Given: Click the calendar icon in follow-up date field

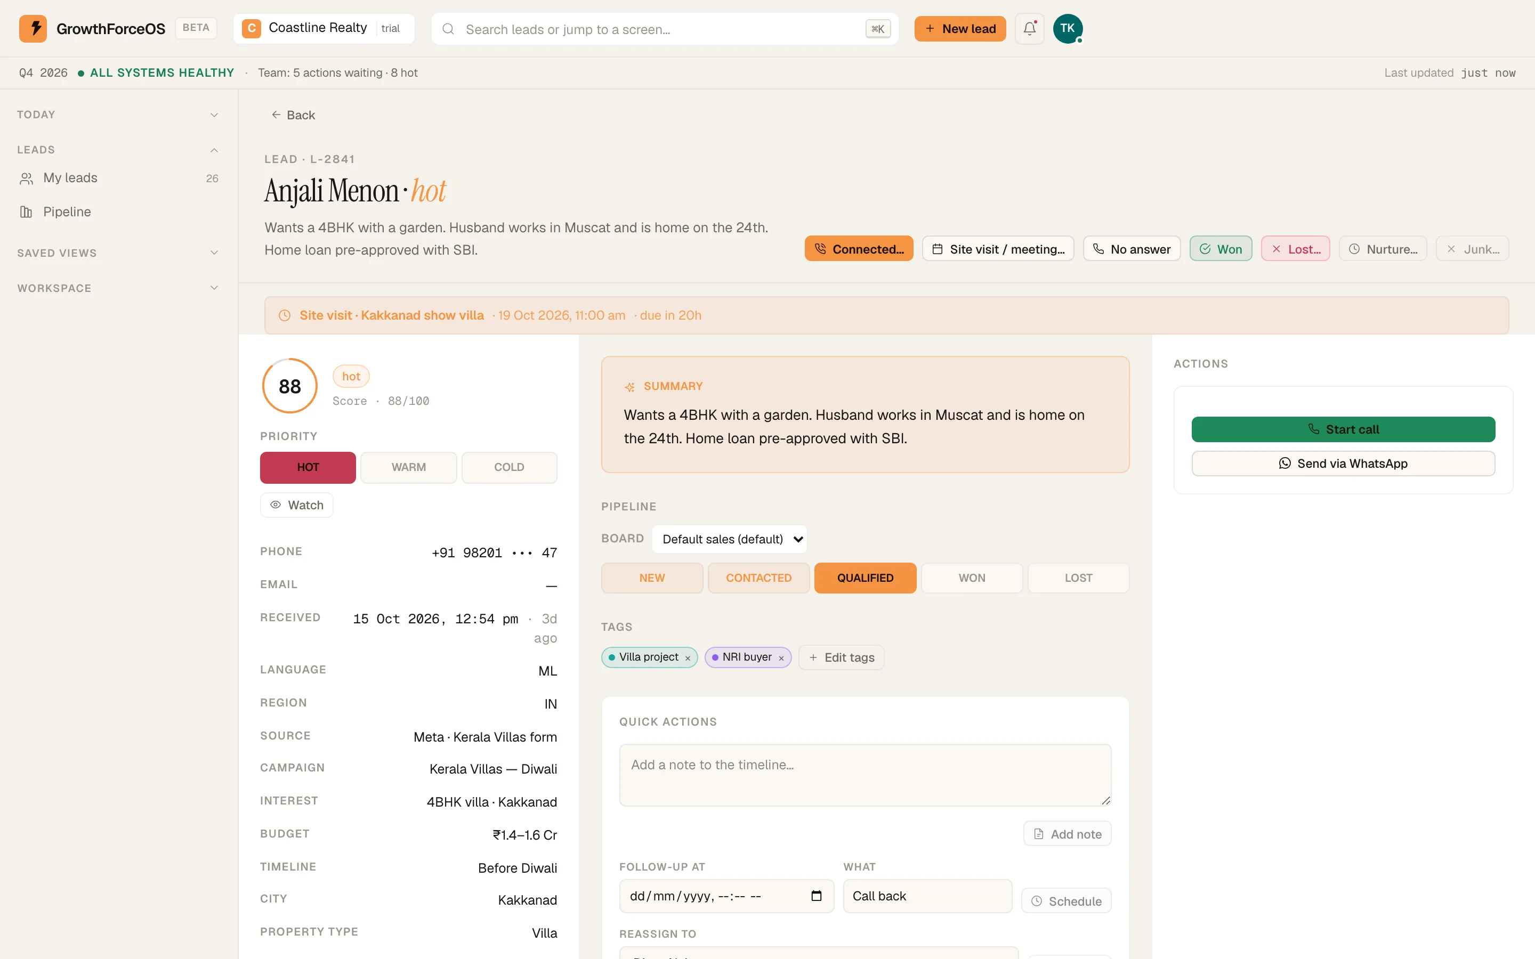Looking at the screenshot, I should [x=817, y=896].
